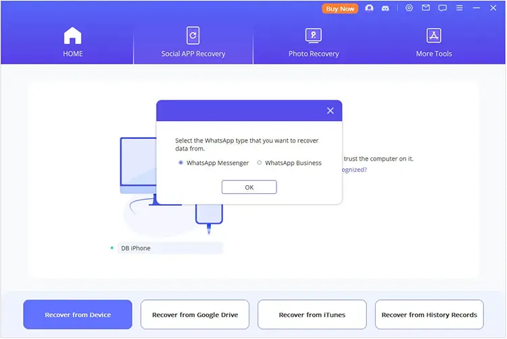Choose Recover from History Records
The height and width of the screenshot is (339, 507).
click(429, 315)
